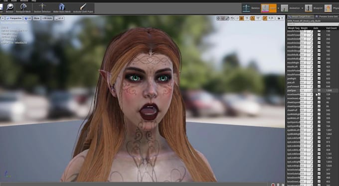
Task: Toggle Auto checkbox for jawForward morph target
Action: (x=319, y=86)
